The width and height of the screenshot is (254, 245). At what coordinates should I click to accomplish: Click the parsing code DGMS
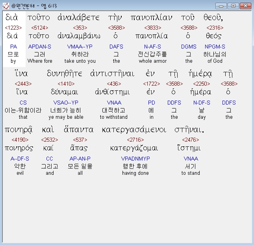coord(189,47)
